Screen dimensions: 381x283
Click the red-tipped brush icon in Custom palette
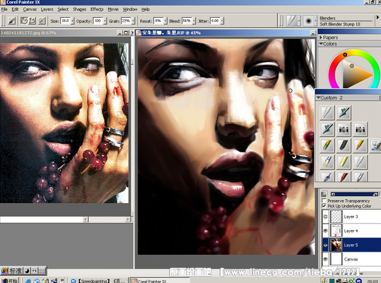coord(344,177)
